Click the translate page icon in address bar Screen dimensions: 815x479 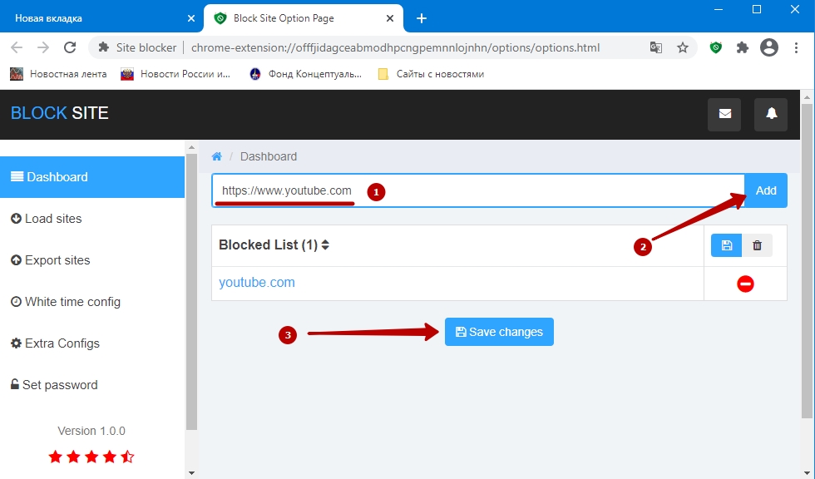click(656, 48)
